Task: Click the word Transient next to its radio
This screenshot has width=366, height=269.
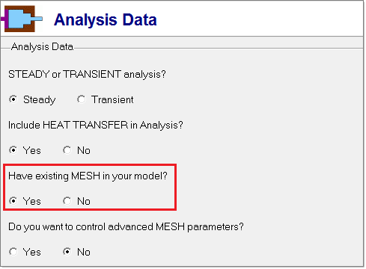Action: (x=112, y=99)
